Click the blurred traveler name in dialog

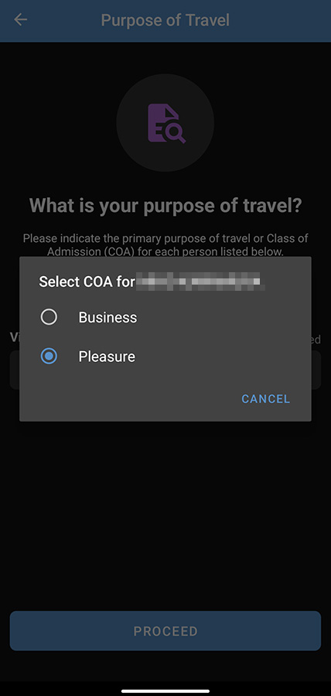coord(201,281)
